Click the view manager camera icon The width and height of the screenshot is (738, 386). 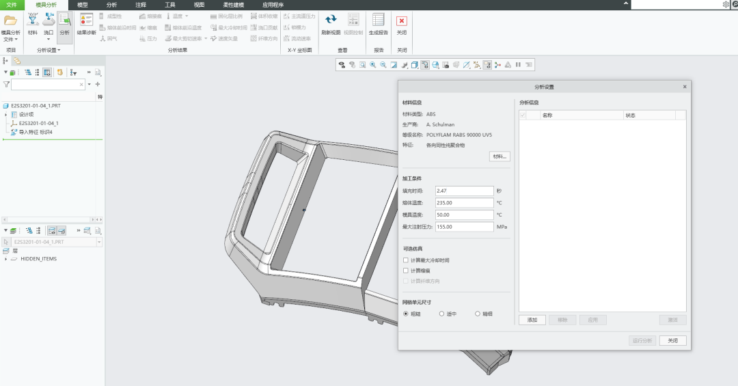point(446,65)
